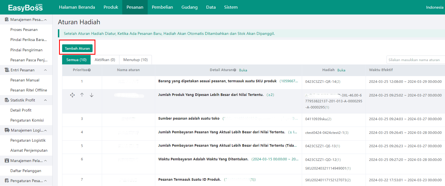
Task: Click gift SKU 04110939sku(2)
Action: 318,119
